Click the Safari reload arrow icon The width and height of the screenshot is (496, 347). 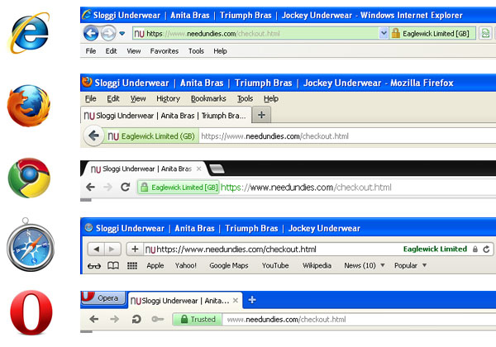point(486,249)
